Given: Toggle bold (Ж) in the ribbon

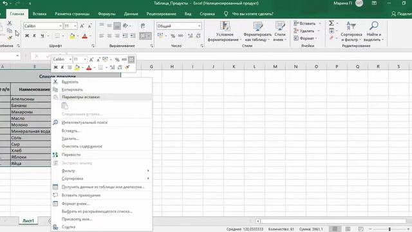Looking at the screenshot, I should pos(27,36).
